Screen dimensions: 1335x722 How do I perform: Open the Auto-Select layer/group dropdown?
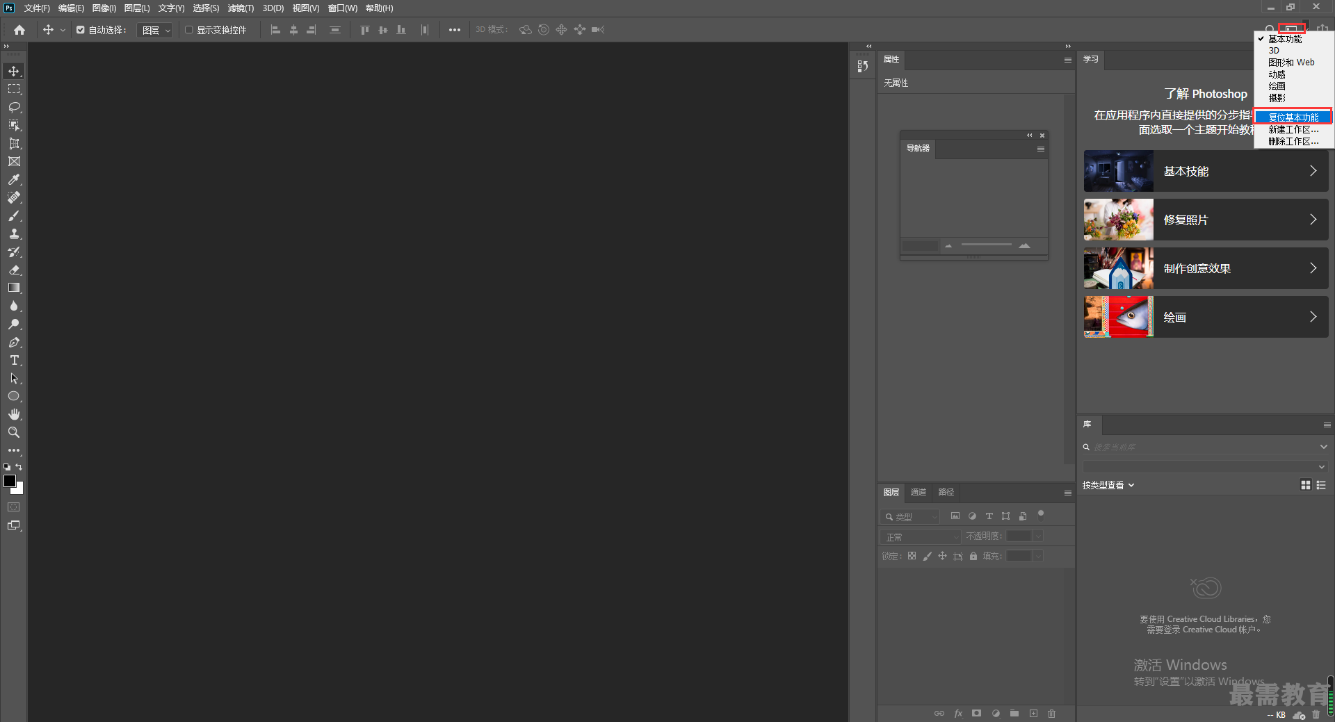click(x=154, y=30)
